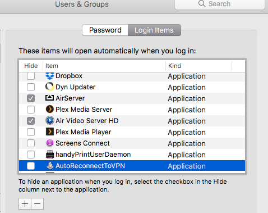Check the Hide box for AutoReconnectToVPN
Screen dimensions: 268x213
tap(31, 166)
